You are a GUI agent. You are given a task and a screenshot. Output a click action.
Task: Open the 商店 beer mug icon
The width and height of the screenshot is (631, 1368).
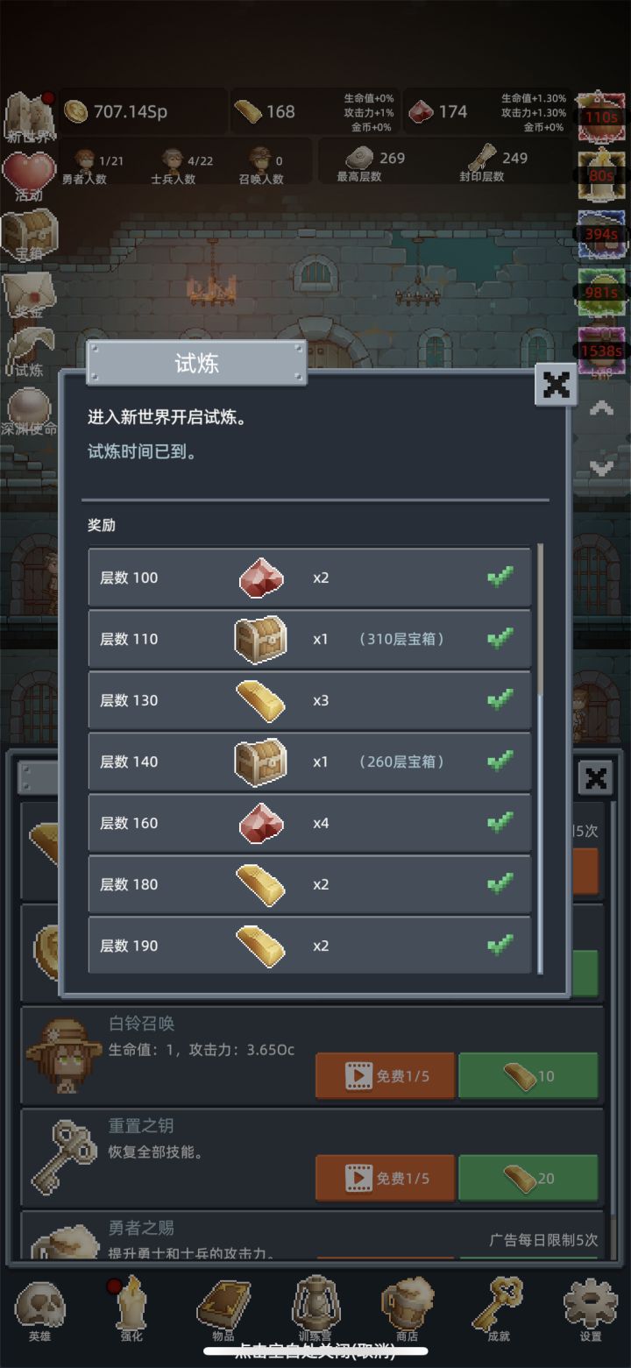pyautogui.click(x=408, y=1310)
